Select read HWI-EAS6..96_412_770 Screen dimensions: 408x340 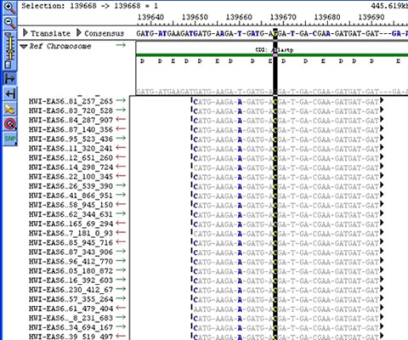71,261
